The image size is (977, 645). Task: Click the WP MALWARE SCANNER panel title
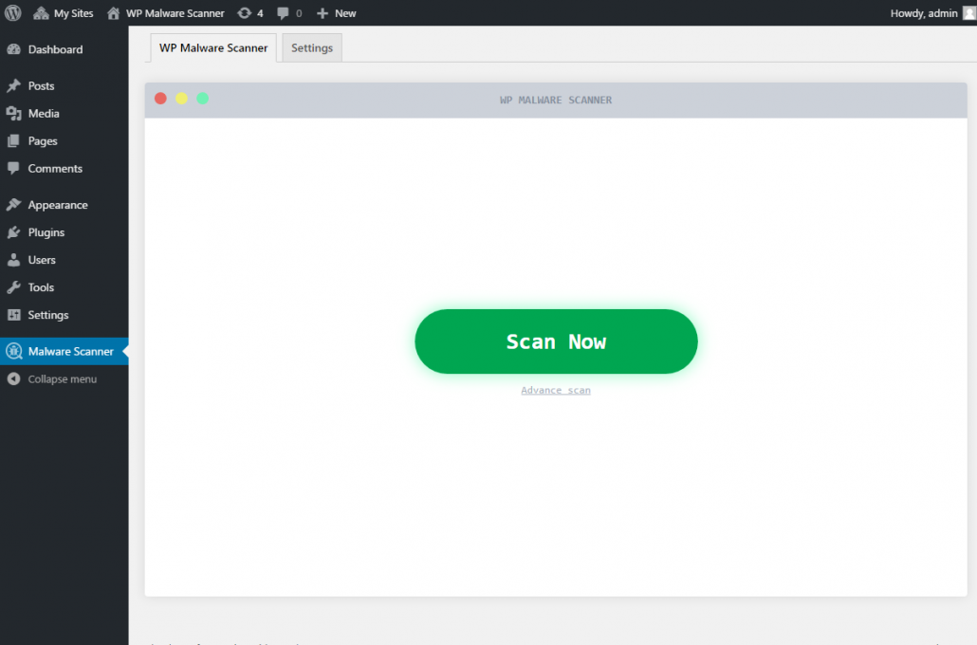(556, 100)
